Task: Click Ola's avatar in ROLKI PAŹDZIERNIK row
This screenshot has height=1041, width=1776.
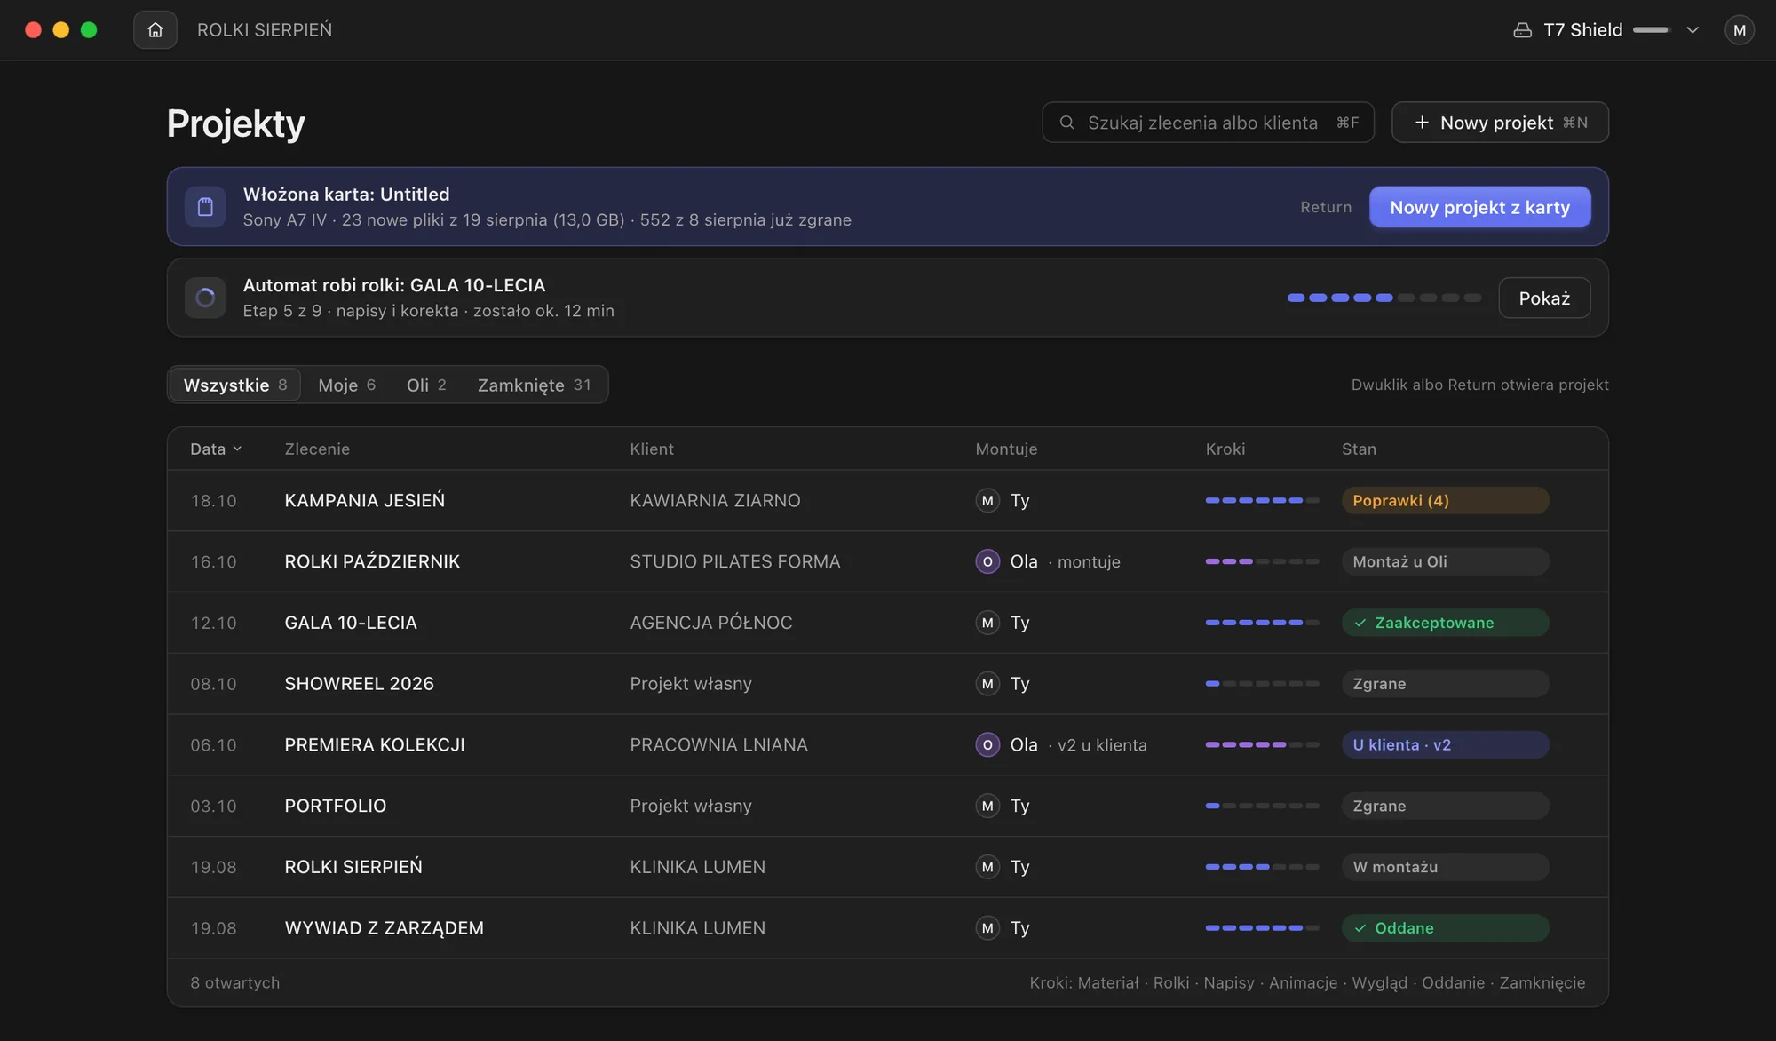Action: pyautogui.click(x=987, y=562)
